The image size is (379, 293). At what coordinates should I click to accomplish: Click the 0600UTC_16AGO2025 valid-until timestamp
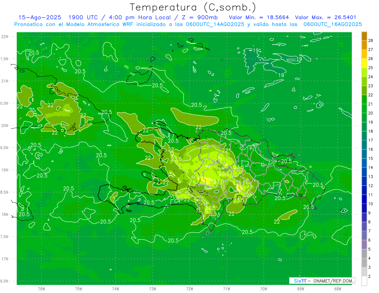[333, 24]
